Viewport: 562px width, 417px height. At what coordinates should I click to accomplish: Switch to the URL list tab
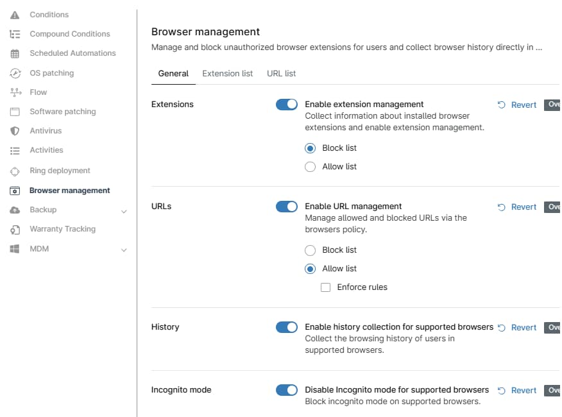click(282, 74)
